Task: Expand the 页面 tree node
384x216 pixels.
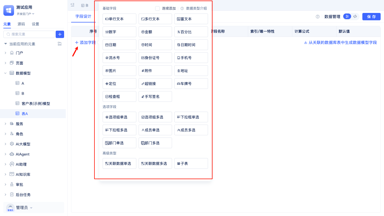Action: pyautogui.click(x=5, y=63)
